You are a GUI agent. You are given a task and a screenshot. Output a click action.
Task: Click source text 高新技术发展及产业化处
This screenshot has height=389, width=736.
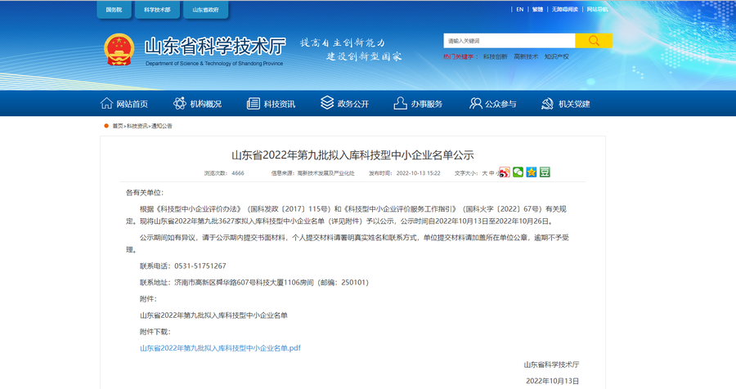coord(325,173)
